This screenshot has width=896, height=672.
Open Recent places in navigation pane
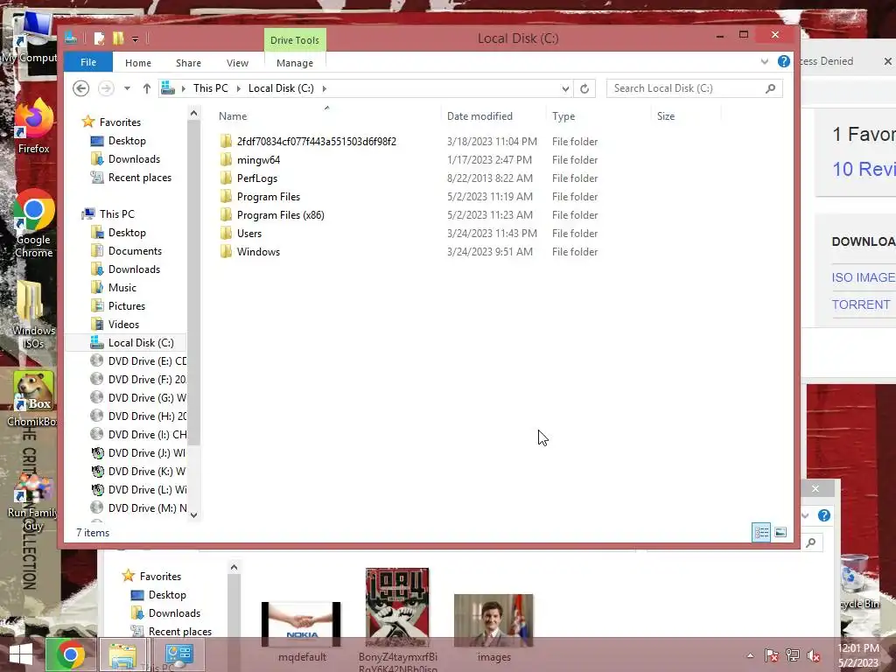click(x=139, y=177)
